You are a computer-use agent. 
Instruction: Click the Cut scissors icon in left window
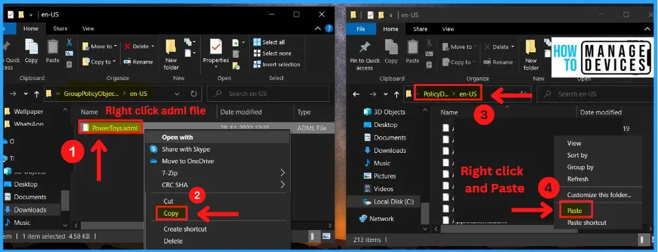(x=69, y=42)
